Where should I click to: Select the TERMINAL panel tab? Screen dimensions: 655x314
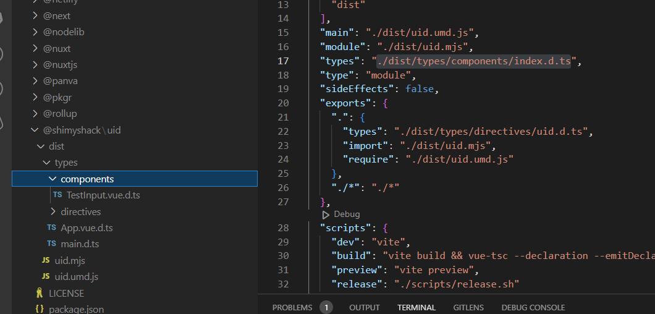416,308
